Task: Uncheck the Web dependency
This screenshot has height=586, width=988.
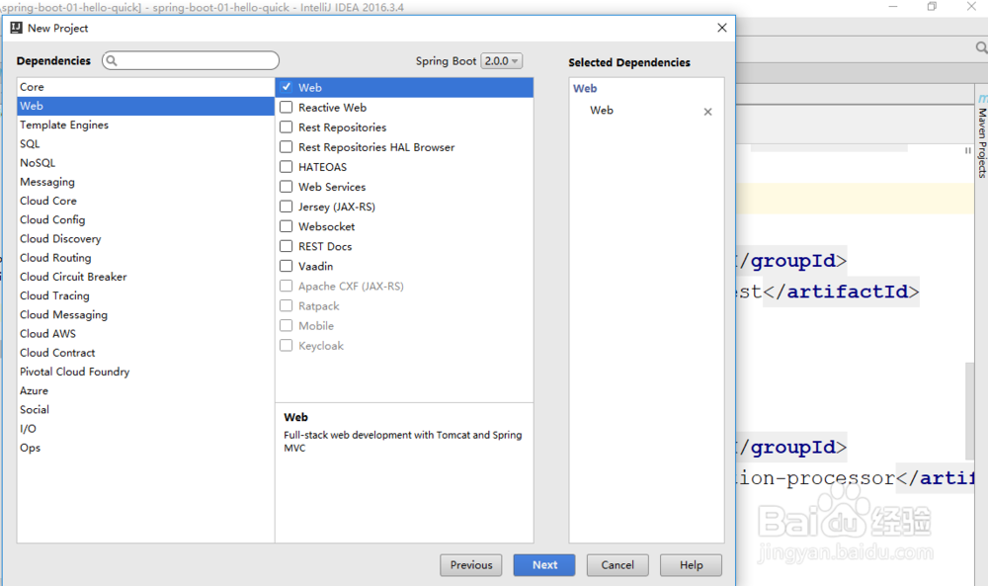Action: [x=284, y=87]
